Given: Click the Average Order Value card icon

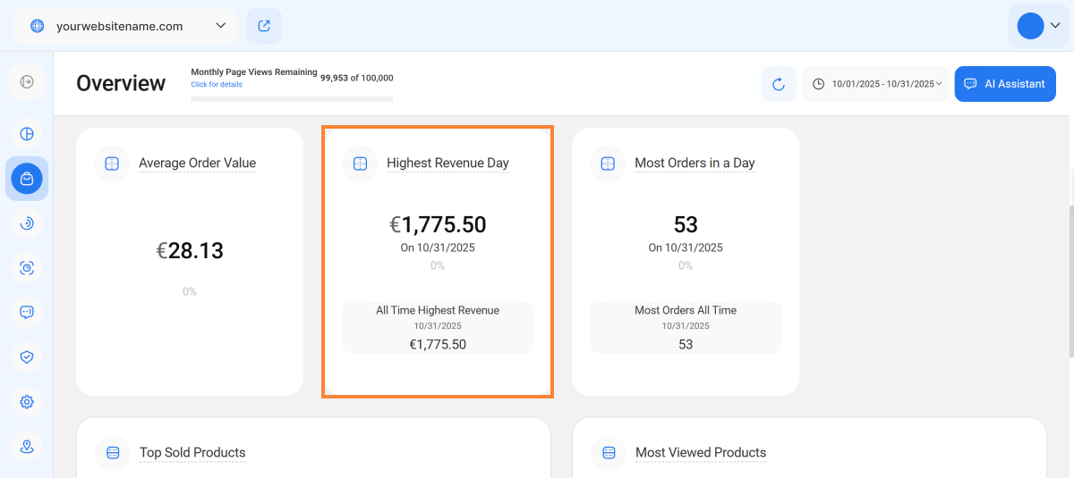Looking at the screenshot, I should pos(112,164).
